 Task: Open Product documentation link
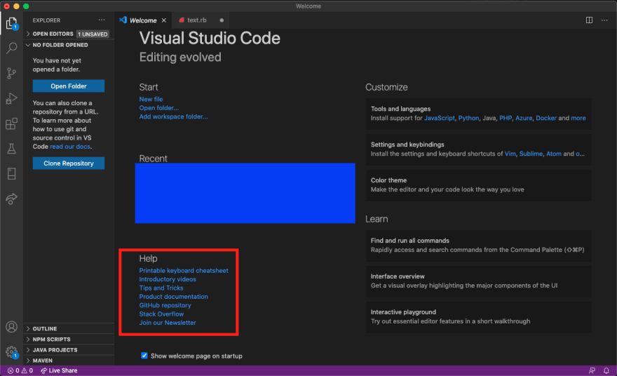coord(173,297)
